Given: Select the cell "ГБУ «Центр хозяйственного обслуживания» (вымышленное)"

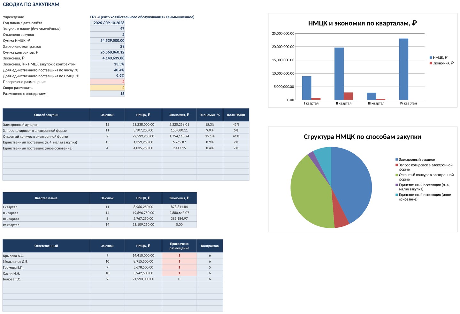Looking at the screenshot, I should (142, 17).
